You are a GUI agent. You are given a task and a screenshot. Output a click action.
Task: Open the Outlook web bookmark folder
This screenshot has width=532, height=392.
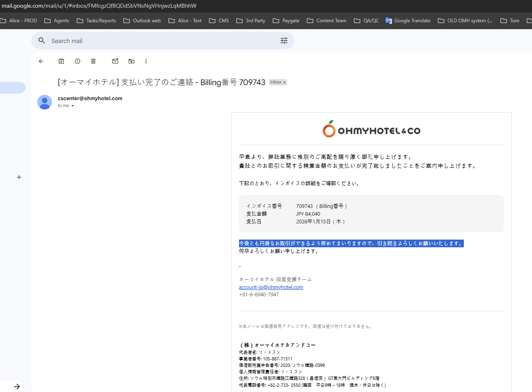pyautogui.click(x=142, y=21)
